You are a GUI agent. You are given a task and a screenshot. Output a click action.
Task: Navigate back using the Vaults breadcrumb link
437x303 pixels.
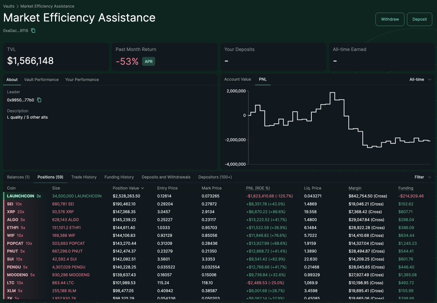point(8,6)
